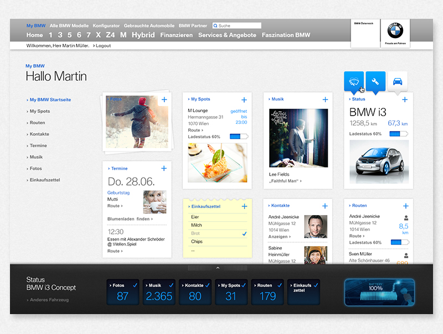Select the car icon button
This screenshot has height=334, width=443.
(398, 81)
